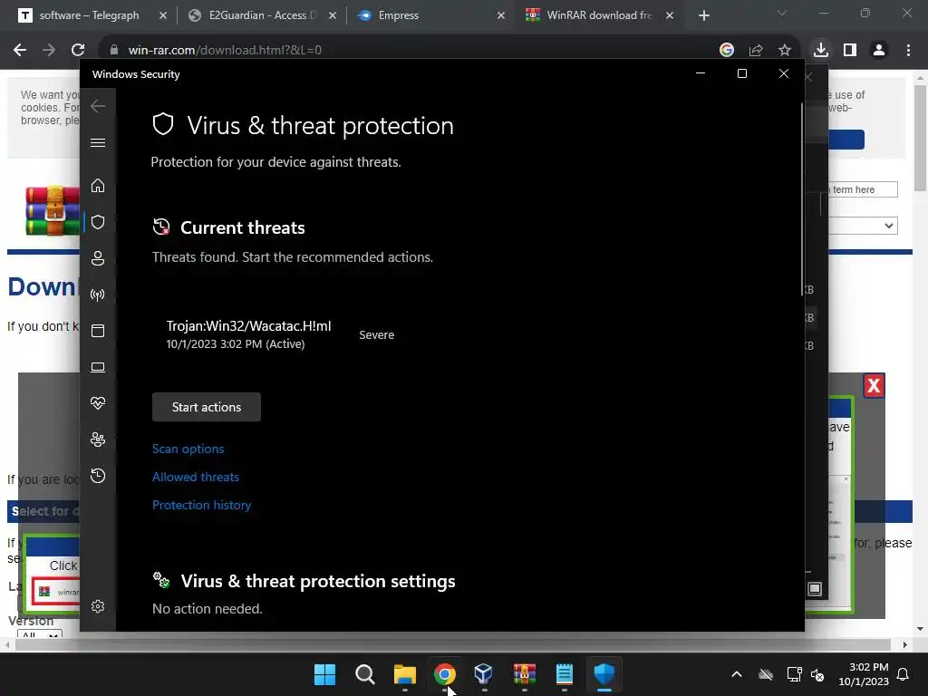The width and height of the screenshot is (928, 696).
Task: Open Home in Windows Security sidebar
Action: pyautogui.click(x=98, y=186)
